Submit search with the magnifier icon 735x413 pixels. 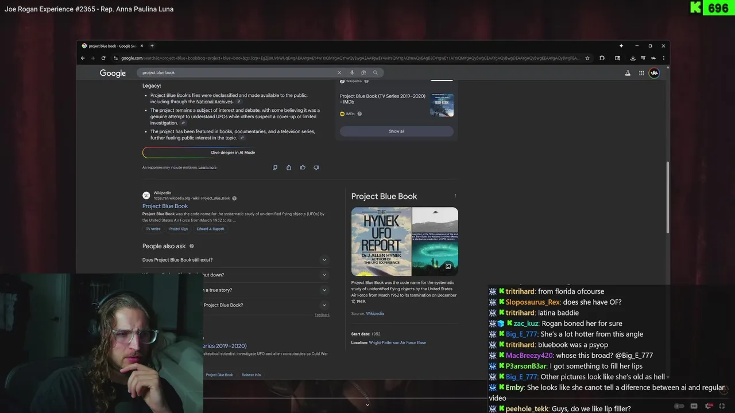376,73
